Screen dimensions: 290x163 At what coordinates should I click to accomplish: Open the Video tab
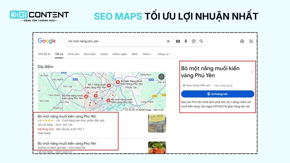click(104, 54)
